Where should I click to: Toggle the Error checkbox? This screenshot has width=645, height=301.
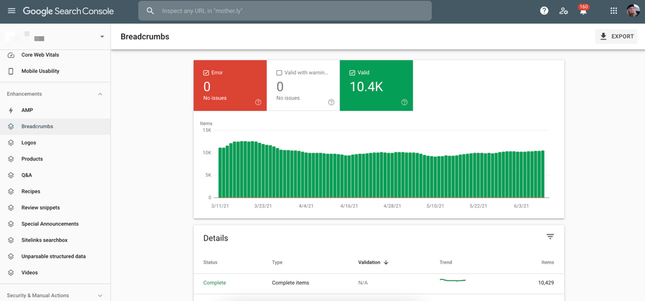(206, 73)
